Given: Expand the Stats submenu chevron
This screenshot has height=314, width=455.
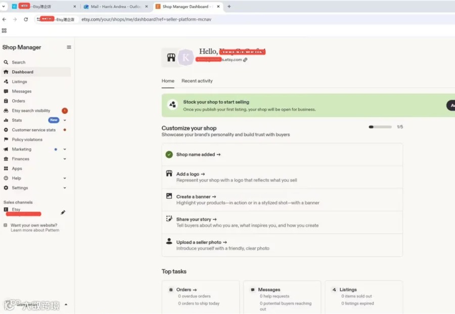Looking at the screenshot, I should tap(65, 120).
